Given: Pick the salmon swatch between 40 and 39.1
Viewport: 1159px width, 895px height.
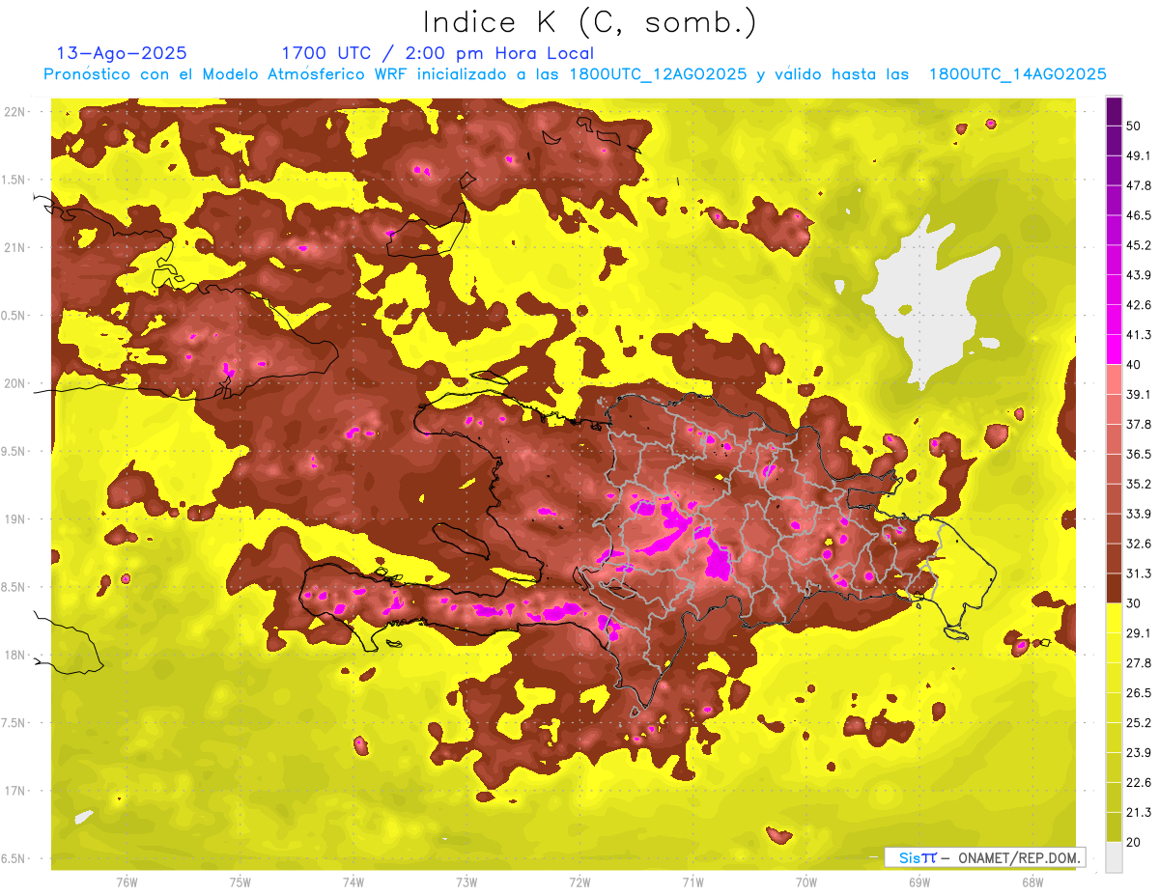Looking at the screenshot, I should pyautogui.click(x=1114, y=379).
